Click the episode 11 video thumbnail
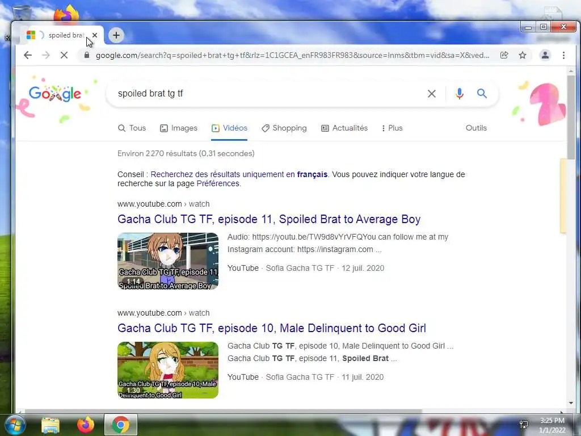 coord(168,261)
